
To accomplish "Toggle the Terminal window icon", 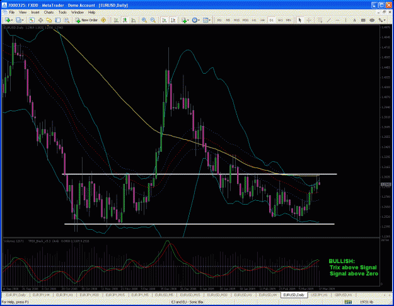I will 58,20.
